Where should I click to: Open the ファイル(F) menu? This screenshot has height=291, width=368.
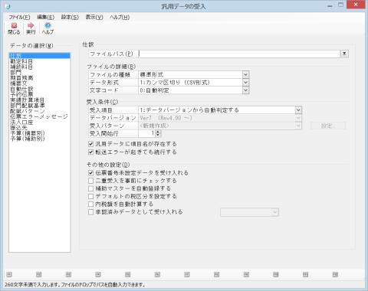19,17
